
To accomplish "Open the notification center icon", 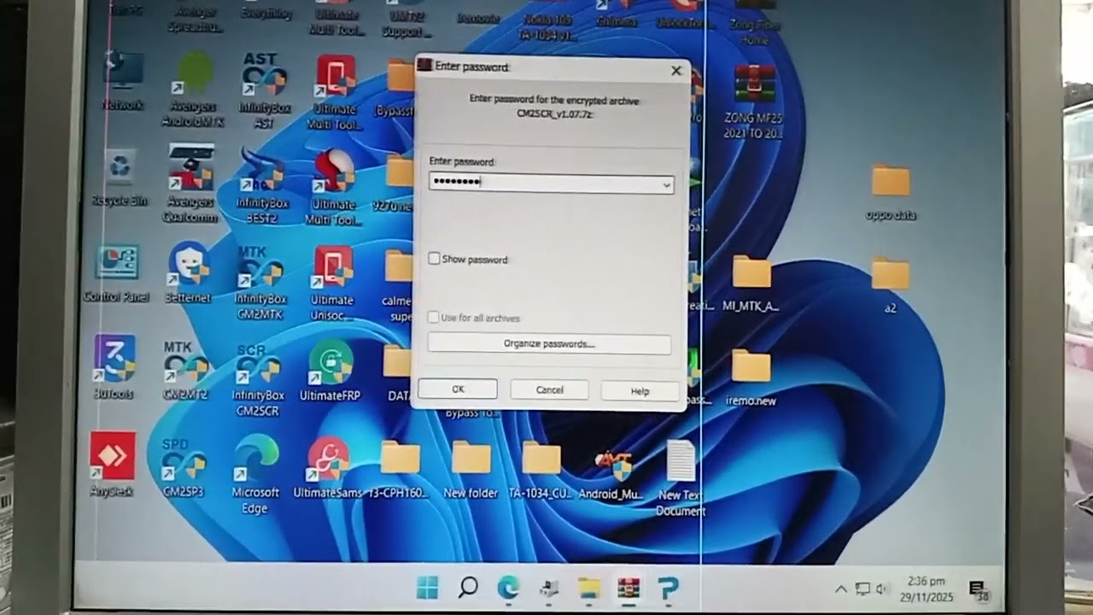I will click(x=979, y=589).
